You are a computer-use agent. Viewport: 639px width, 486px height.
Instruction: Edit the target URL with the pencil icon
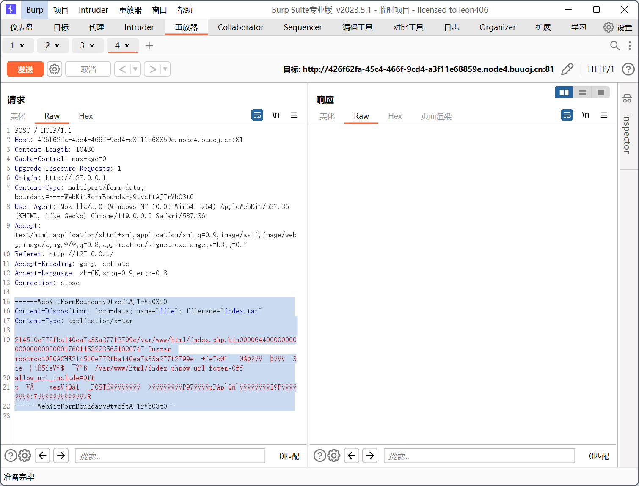click(x=567, y=69)
